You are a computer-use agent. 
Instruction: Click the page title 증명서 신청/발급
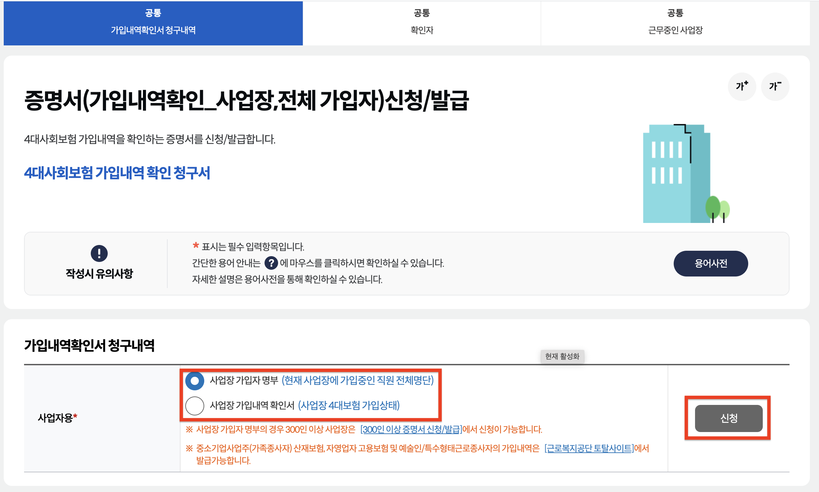247,101
